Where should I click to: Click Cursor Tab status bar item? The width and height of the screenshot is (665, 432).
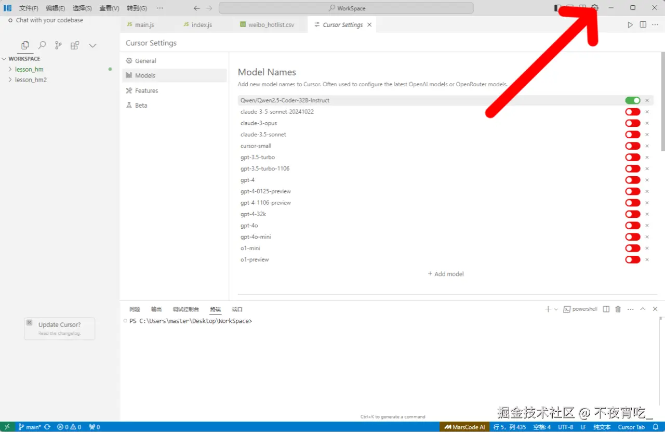pyautogui.click(x=631, y=427)
